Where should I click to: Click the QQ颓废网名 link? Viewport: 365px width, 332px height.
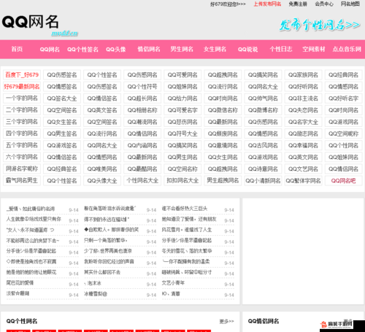coord(223,134)
